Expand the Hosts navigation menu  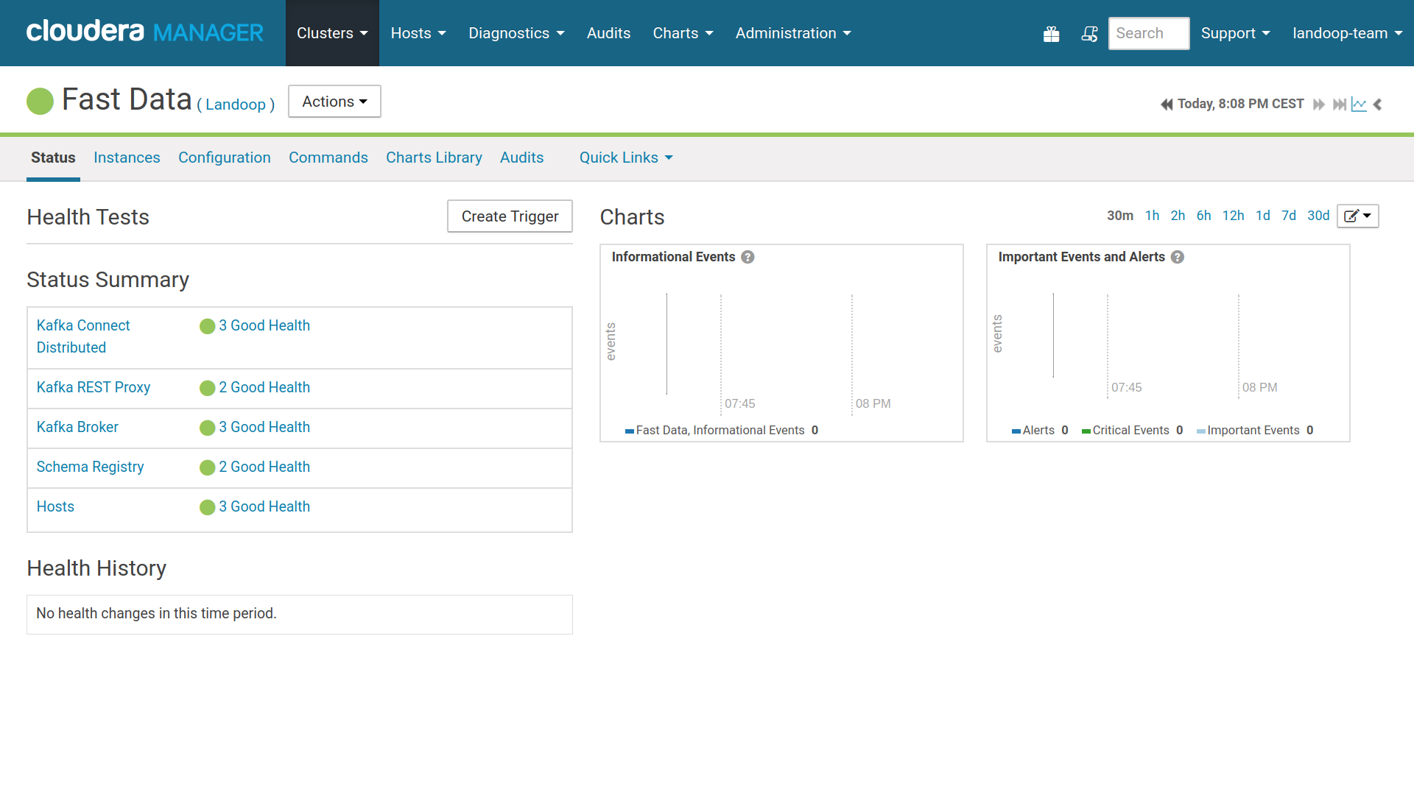(x=418, y=33)
